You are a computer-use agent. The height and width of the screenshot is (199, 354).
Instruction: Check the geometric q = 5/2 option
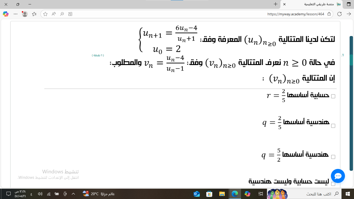(x=333, y=157)
